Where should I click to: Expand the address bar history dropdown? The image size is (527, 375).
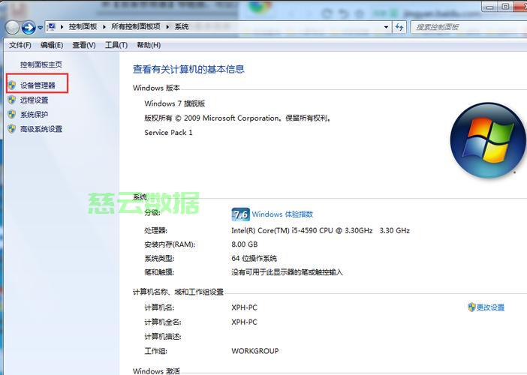pyautogui.click(x=387, y=27)
